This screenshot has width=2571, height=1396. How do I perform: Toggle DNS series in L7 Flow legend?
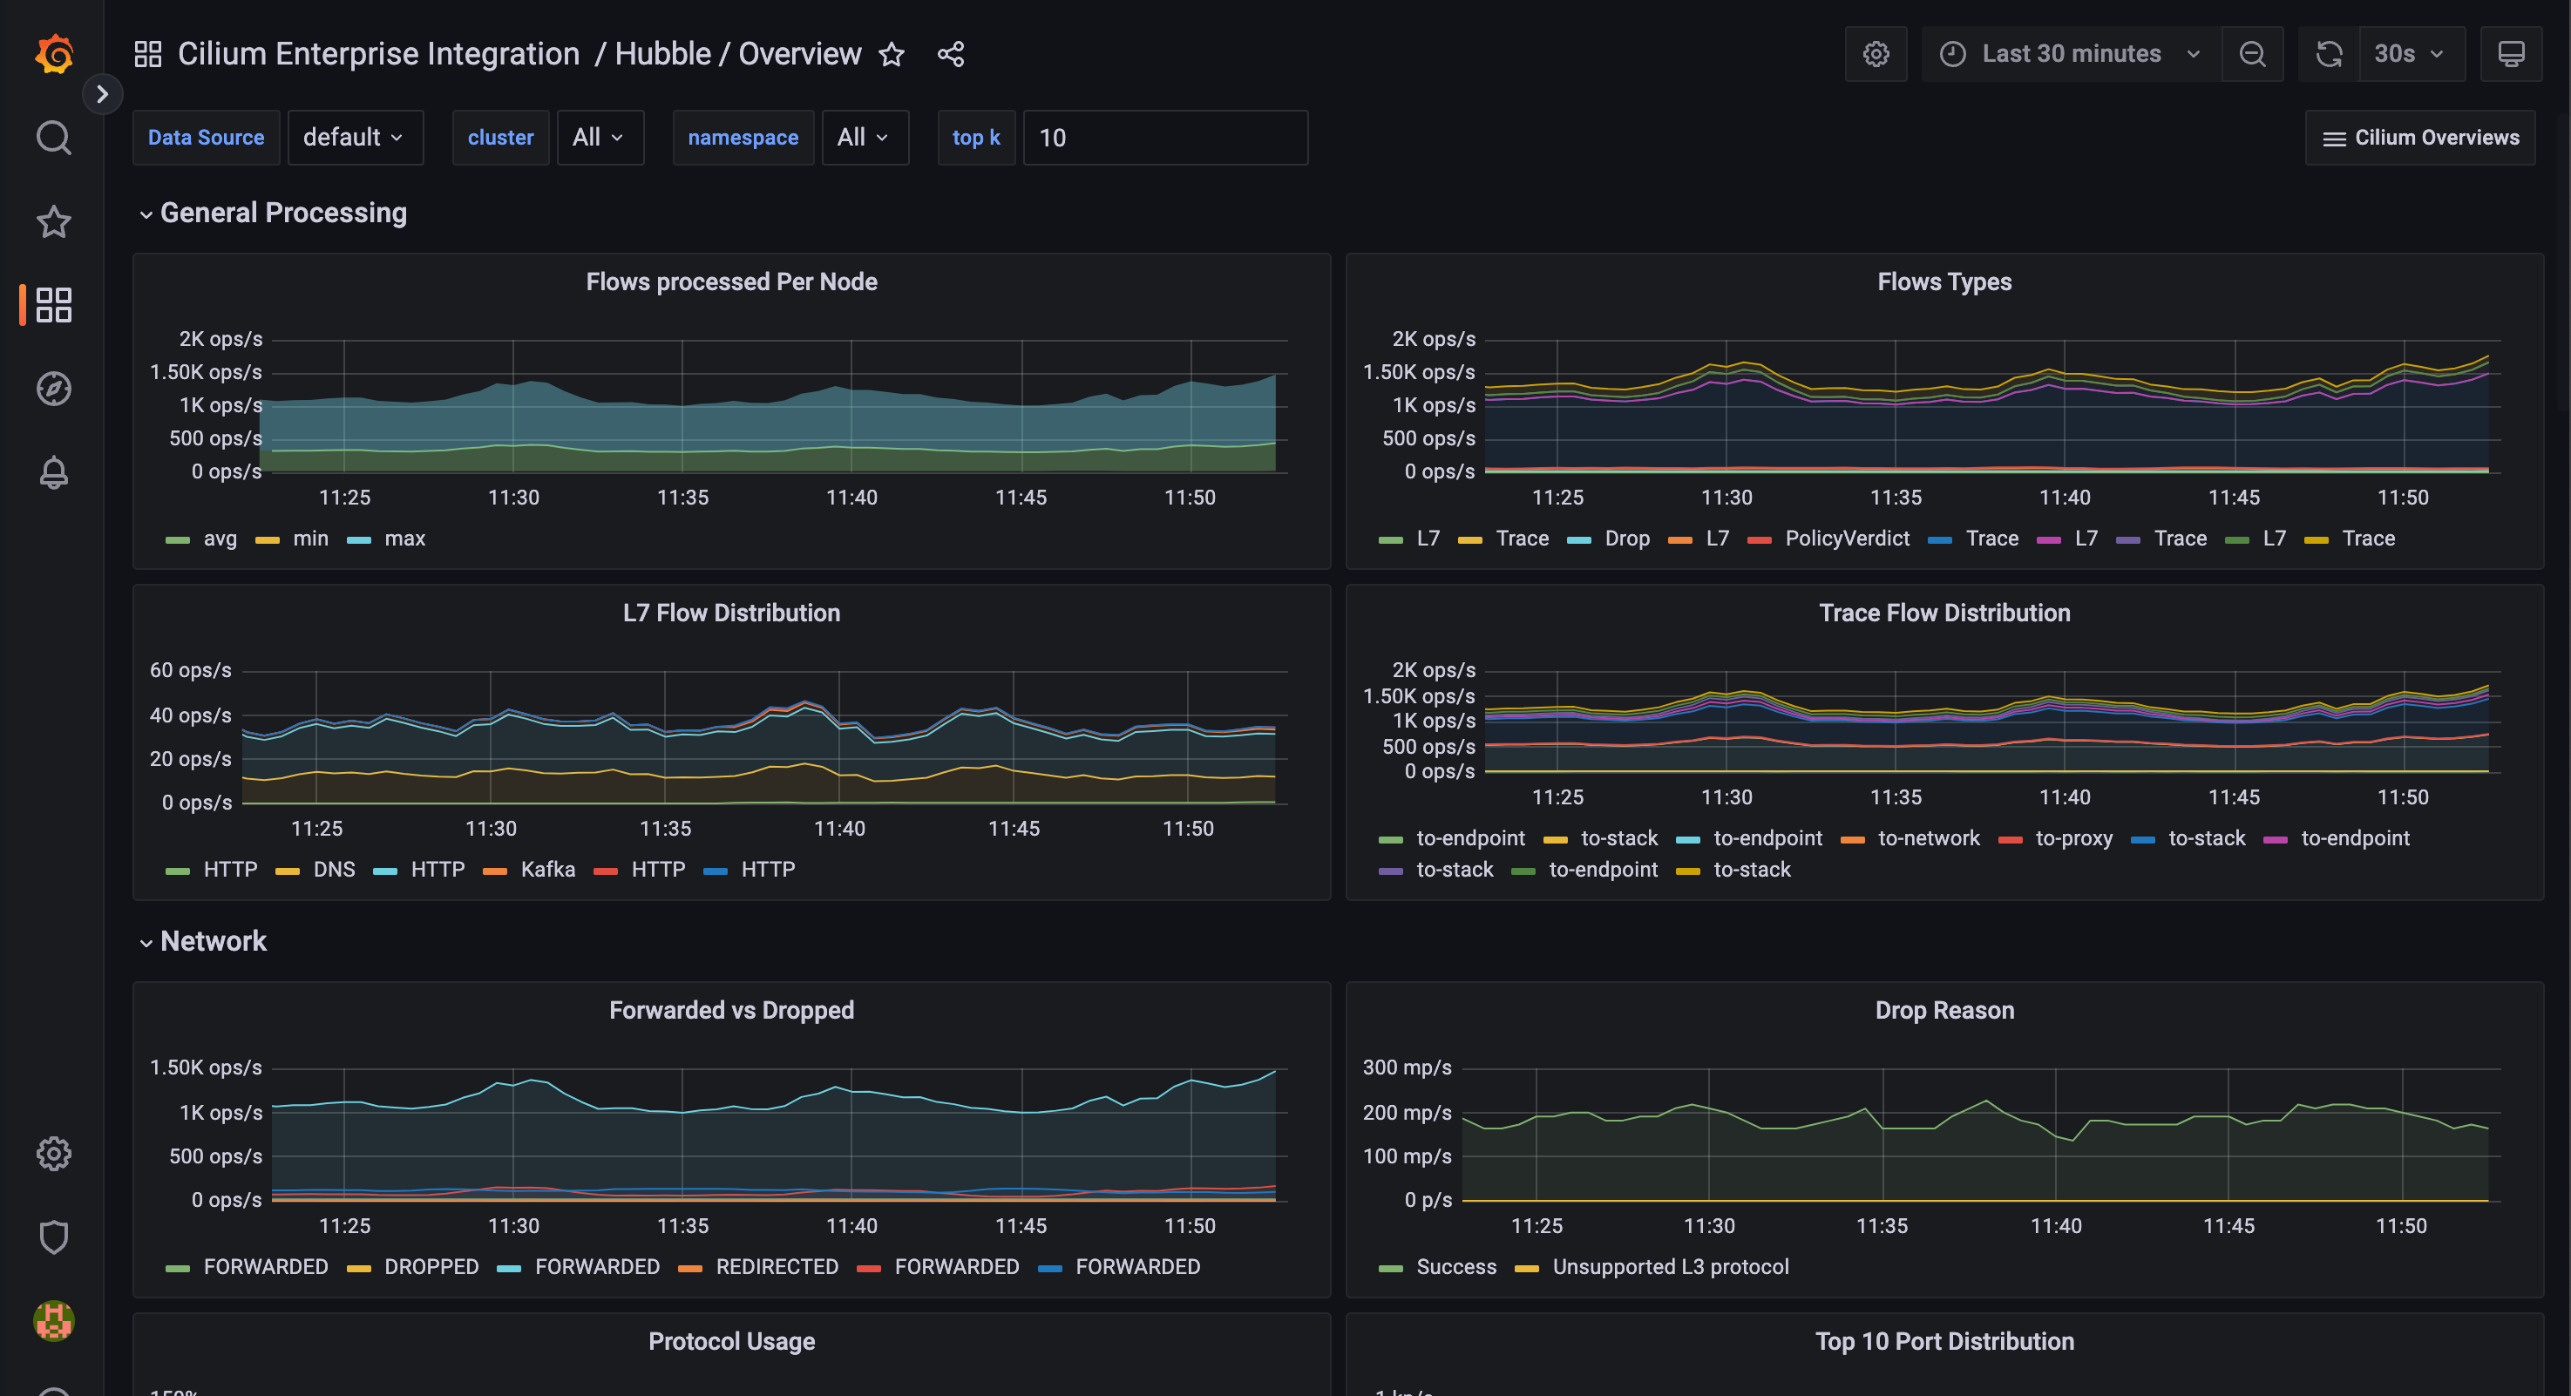[x=333, y=869]
